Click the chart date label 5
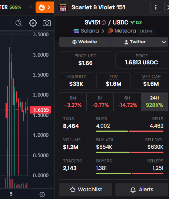 pos(11,194)
